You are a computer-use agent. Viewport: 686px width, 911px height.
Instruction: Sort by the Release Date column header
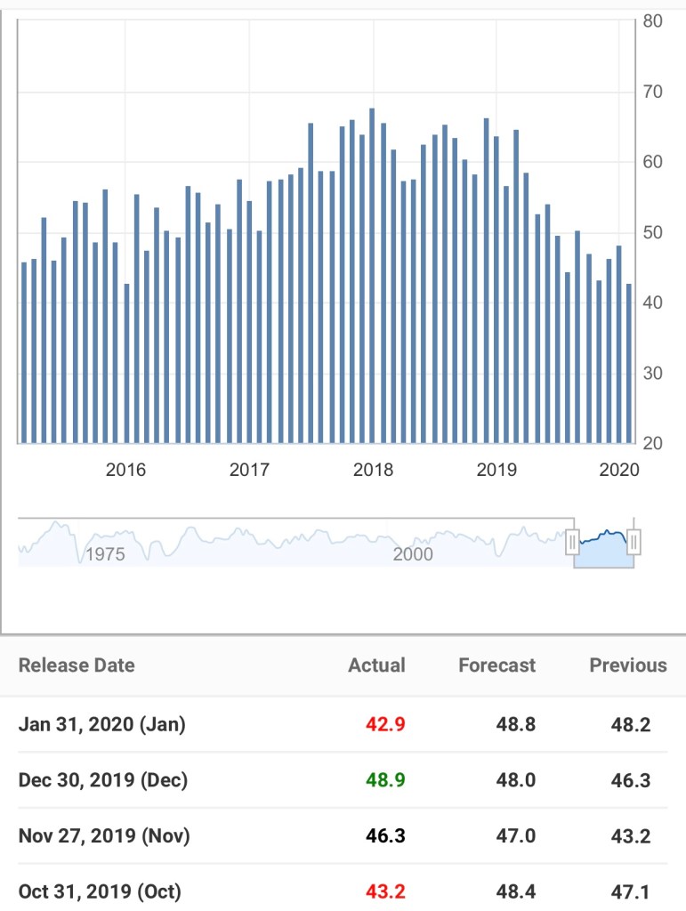77,665
